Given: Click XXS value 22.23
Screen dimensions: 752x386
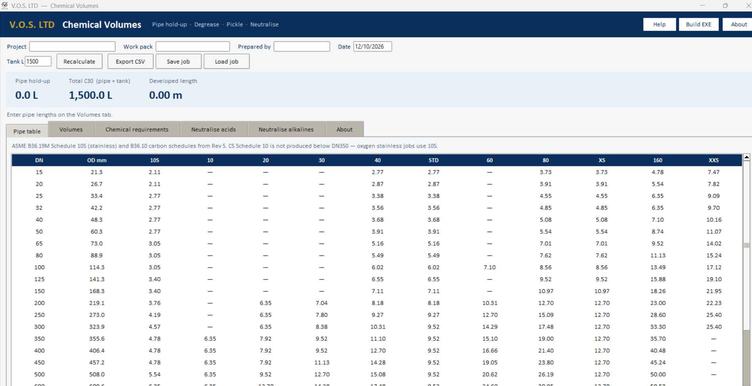Looking at the screenshot, I should point(714,303).
